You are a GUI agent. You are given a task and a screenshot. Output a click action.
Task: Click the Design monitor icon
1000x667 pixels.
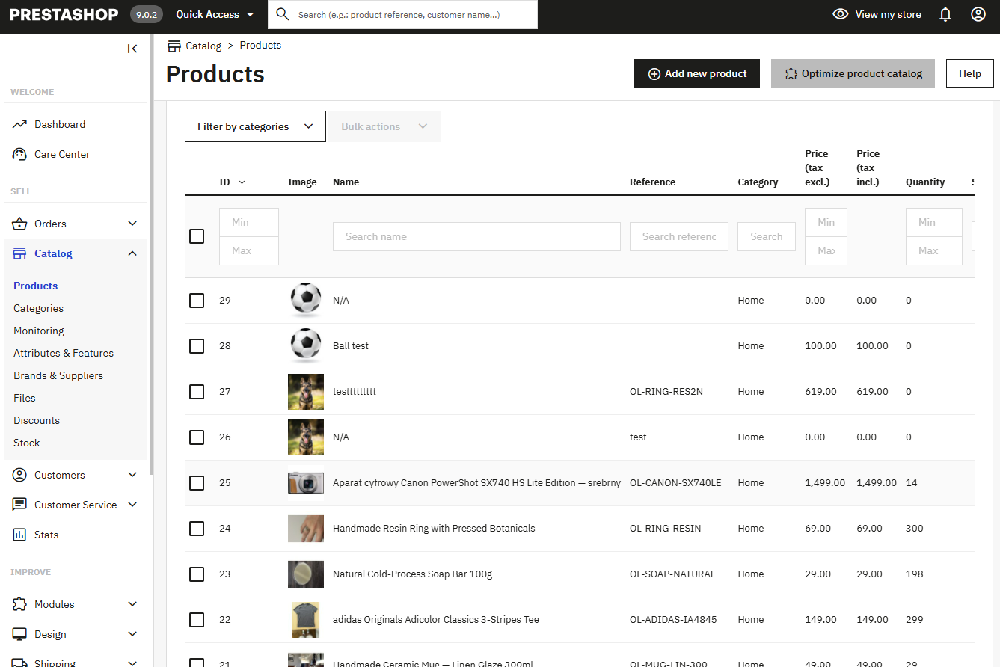tap(20, 634)
